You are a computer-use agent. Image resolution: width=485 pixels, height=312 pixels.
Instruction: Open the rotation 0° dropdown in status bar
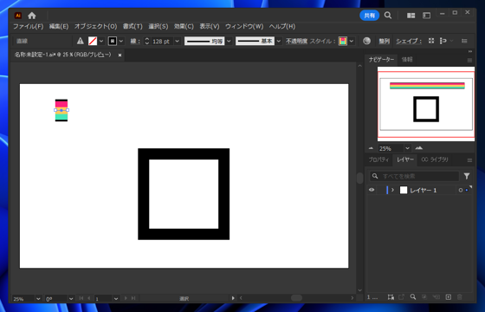[x=71, y=299]
